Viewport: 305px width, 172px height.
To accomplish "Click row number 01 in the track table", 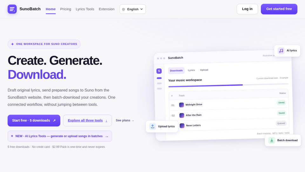I will point(173,105).
